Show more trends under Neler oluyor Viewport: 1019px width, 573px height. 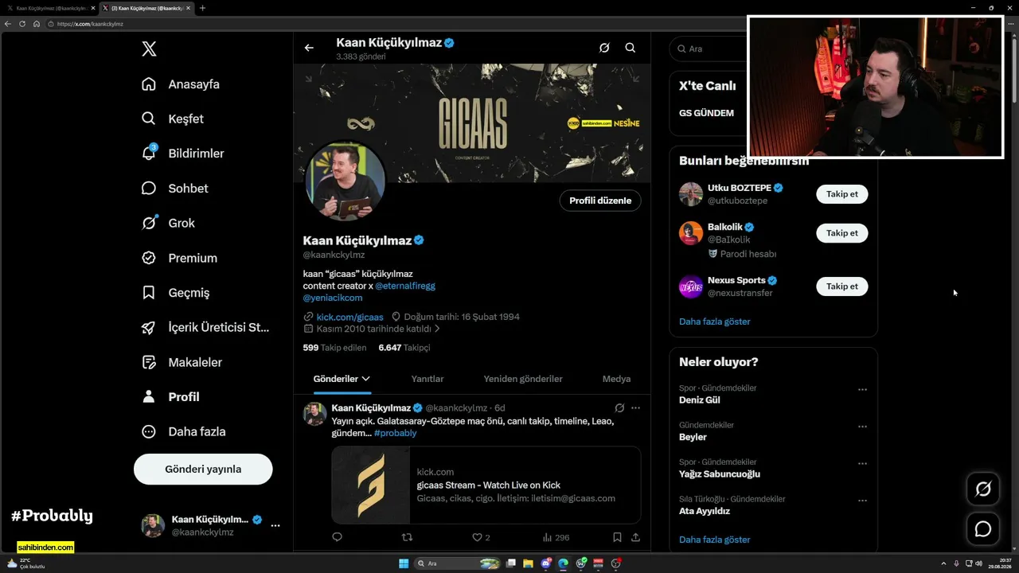(715, 540)
